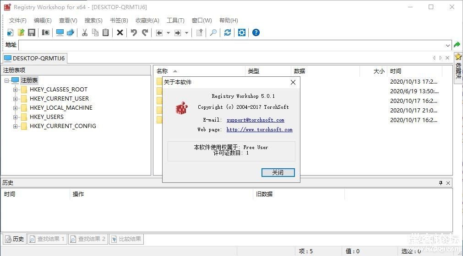
Task: Close the History panel with its X
Action: point(448,183)
